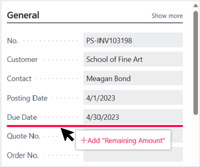This screenshot has width=200, height=167.
Task: Click the plus icon in Add Remaining Amount
Action: 84,141
